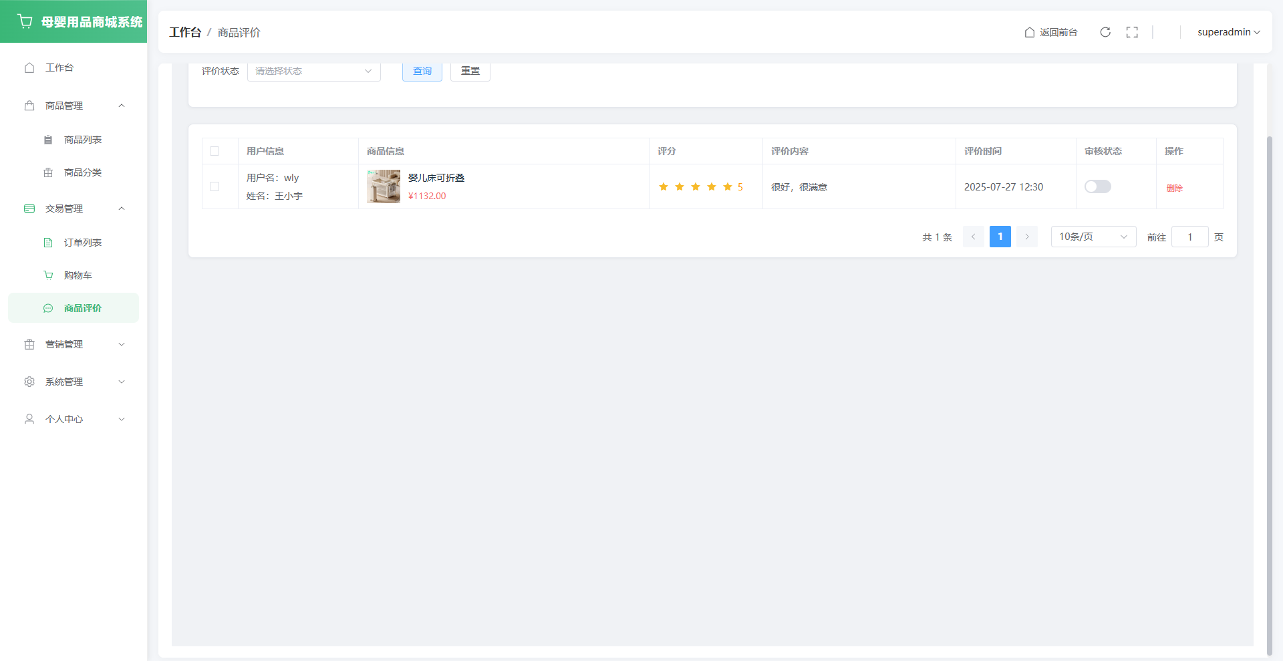This screenshot has width=1283, height=661.
Task: Click the home icon next to 返回前台
Action: (1030, 32)
